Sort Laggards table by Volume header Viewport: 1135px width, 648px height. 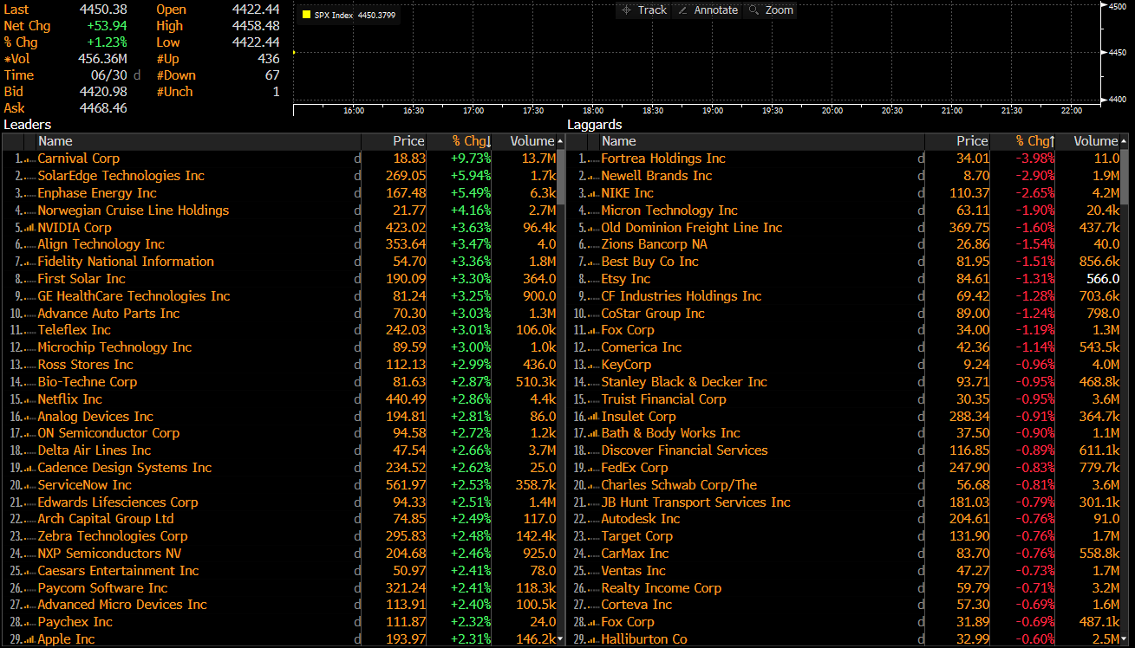click(x=1096, y=141)
